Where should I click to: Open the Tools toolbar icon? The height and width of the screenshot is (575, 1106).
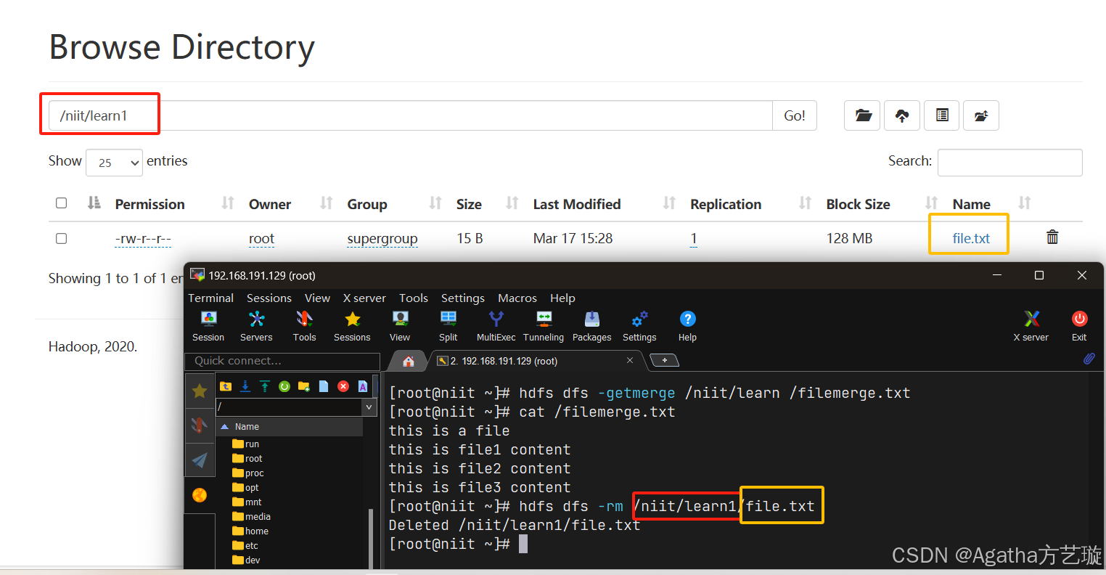coord(304,325)
